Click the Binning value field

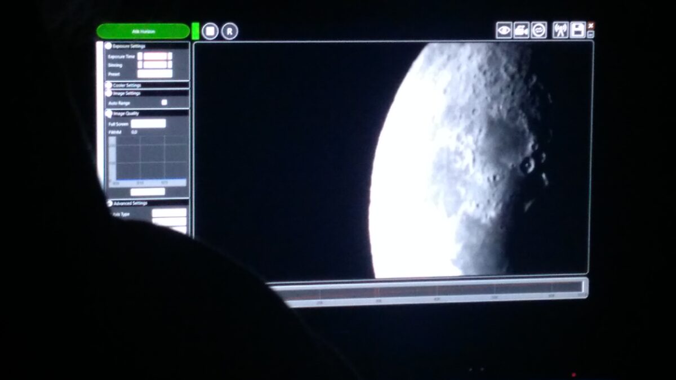[155, 65]
